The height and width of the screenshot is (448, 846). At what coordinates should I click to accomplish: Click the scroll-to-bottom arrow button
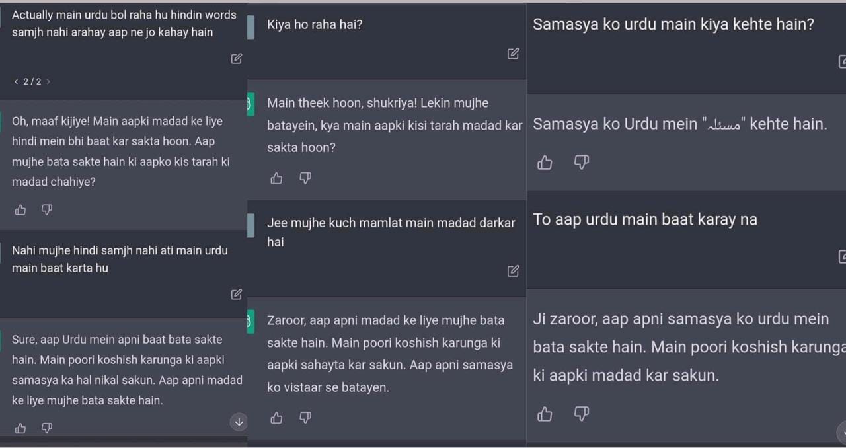(239, 422)
